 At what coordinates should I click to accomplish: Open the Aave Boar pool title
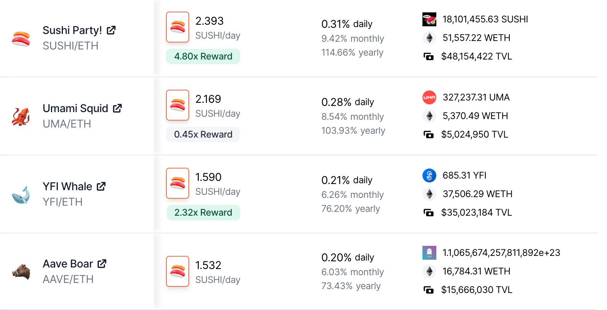[68, 264]
